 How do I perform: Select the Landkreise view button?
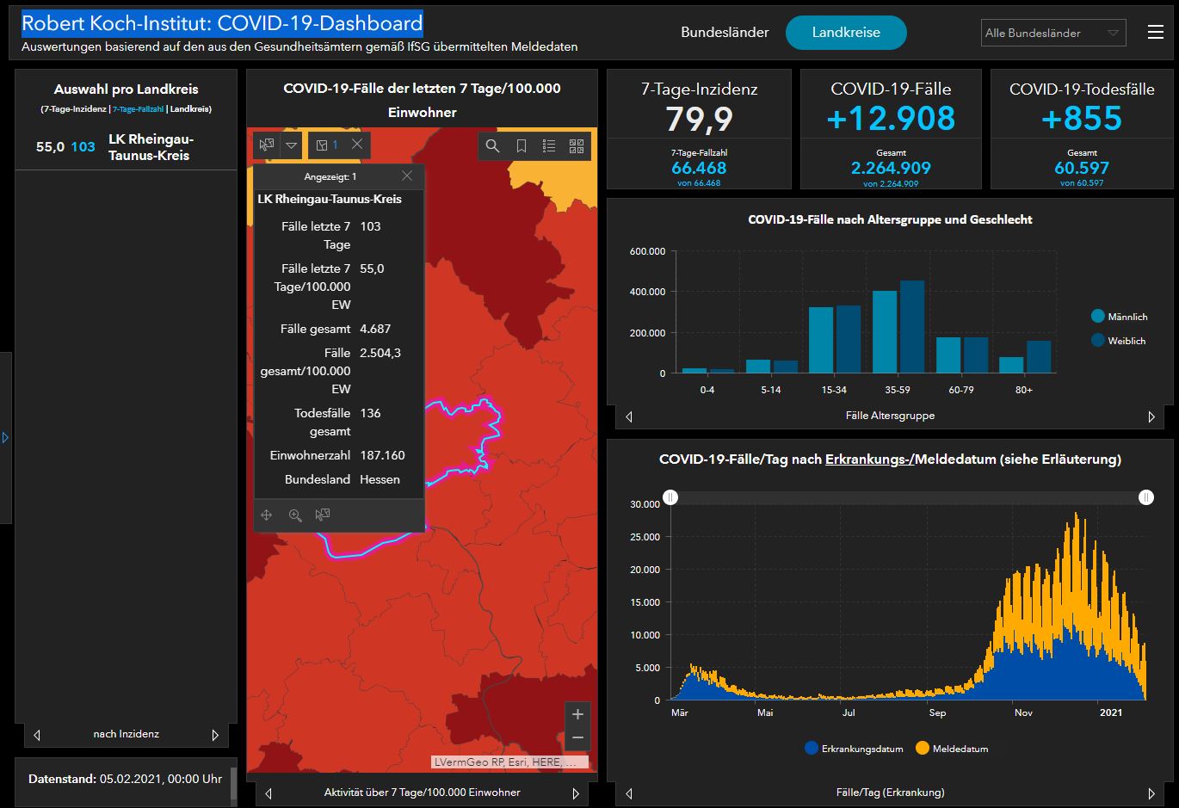click(846, 33)
